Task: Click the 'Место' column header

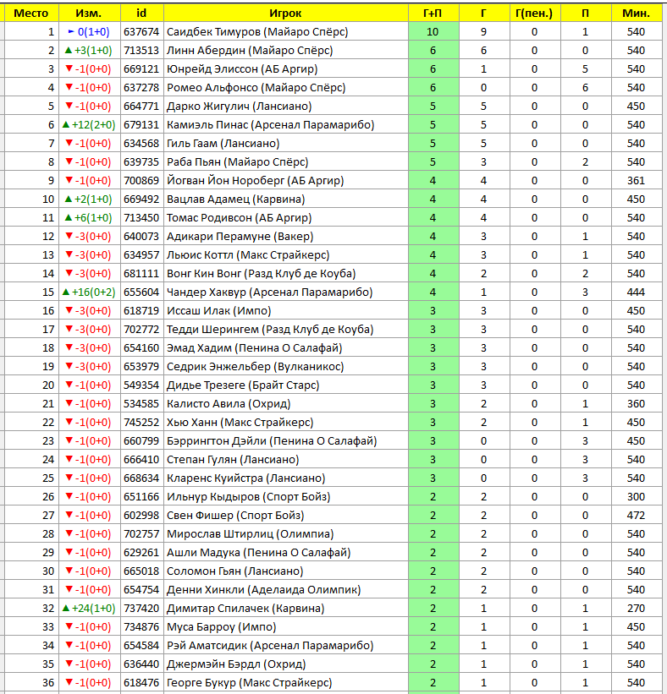Action: click(x=31, y=14)
